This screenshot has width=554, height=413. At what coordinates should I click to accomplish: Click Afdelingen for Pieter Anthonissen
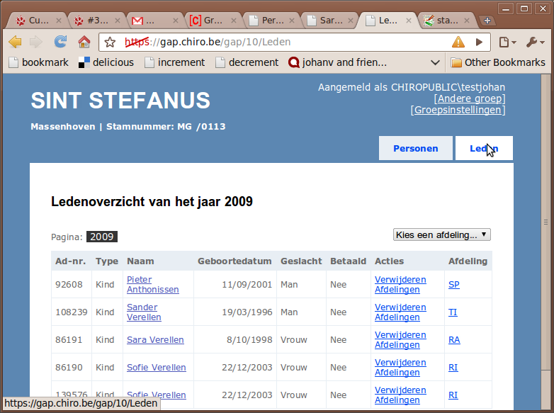click(397, 289)
